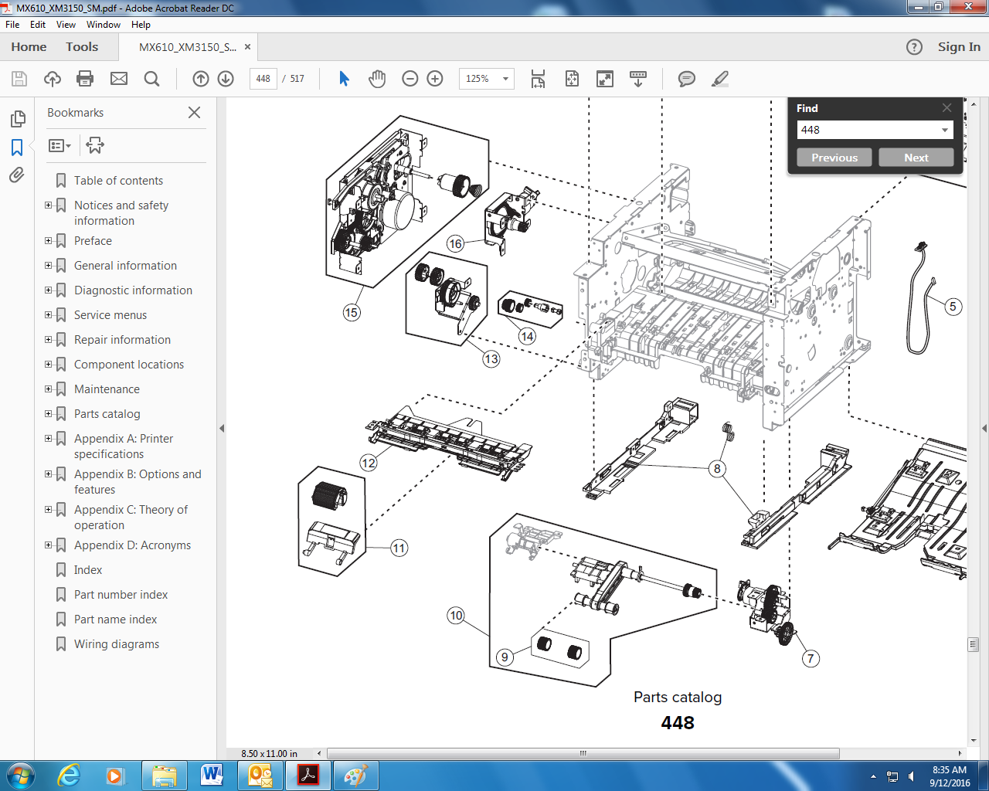Click the page number input field

tap(263, 79)
